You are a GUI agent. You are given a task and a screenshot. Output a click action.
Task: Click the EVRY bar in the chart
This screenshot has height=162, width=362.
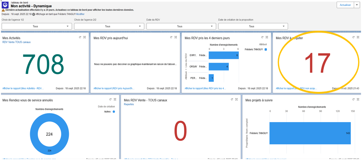[x=223, y=56]
